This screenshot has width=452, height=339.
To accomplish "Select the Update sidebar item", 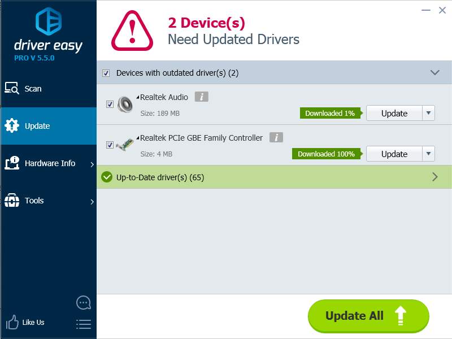I will click(49, 125).
